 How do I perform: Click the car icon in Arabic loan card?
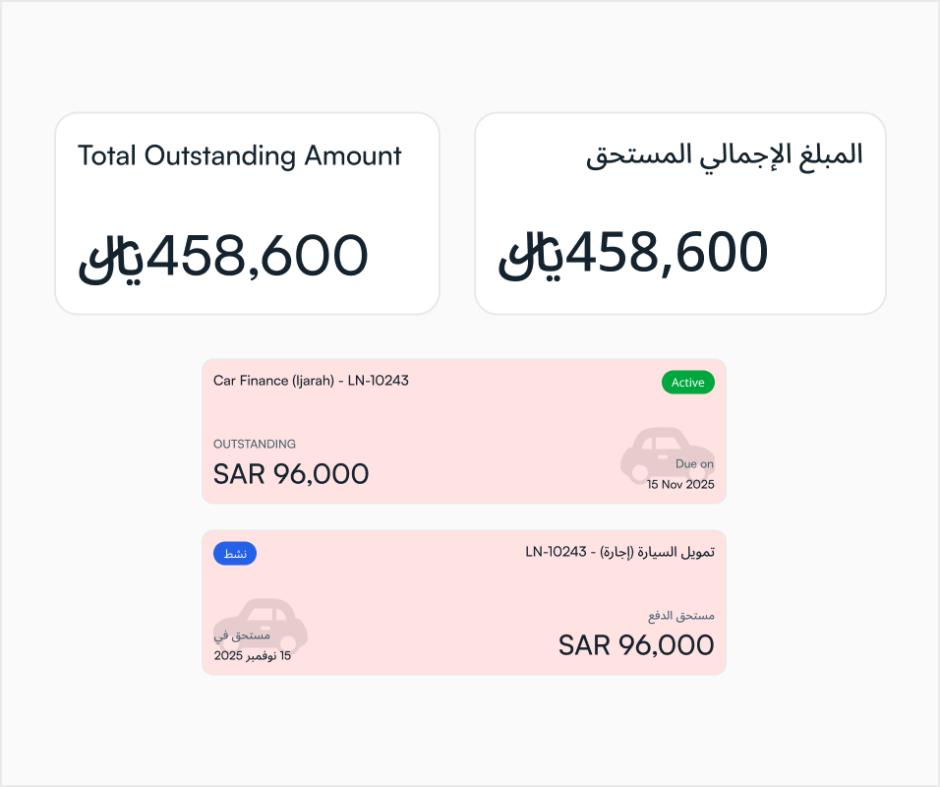click(x=262, y=625)
